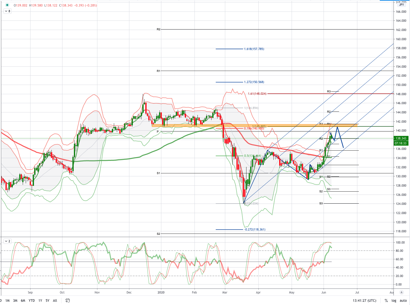
Task: Click the circled A auto-scale button
Action: click(402, 292)
